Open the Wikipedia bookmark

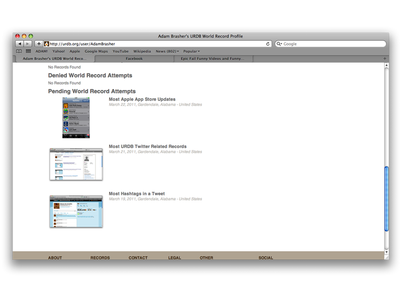point(142,51)
